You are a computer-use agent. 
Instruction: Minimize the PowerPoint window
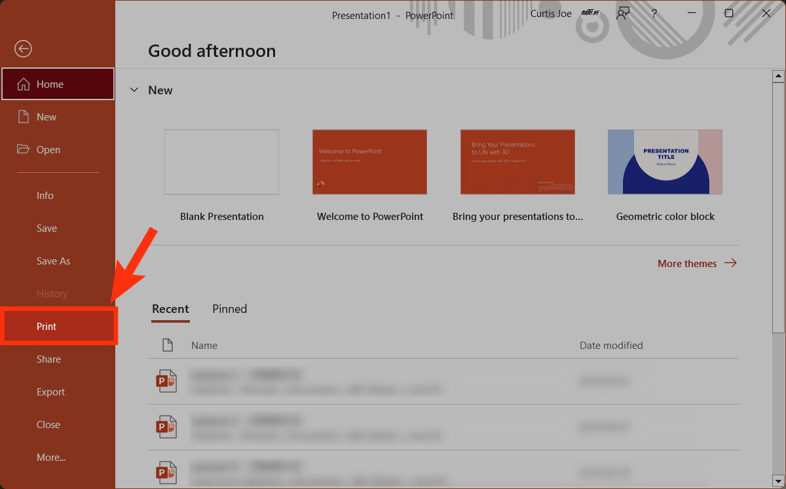(692, 14)
